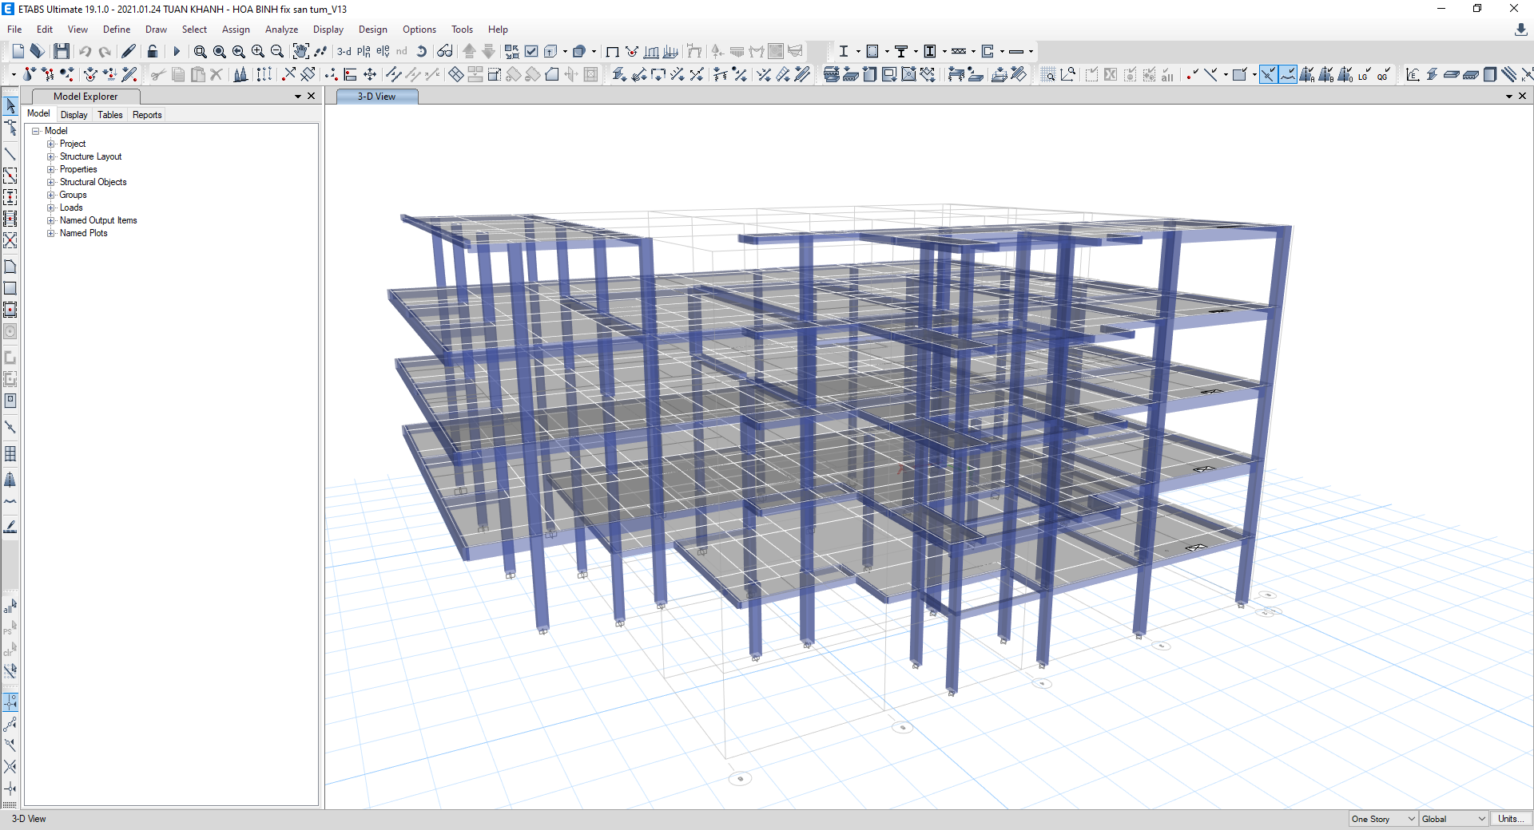The image size is (1534, 830).
Task: Click the Move Down in List arrow
Action: 489,51
